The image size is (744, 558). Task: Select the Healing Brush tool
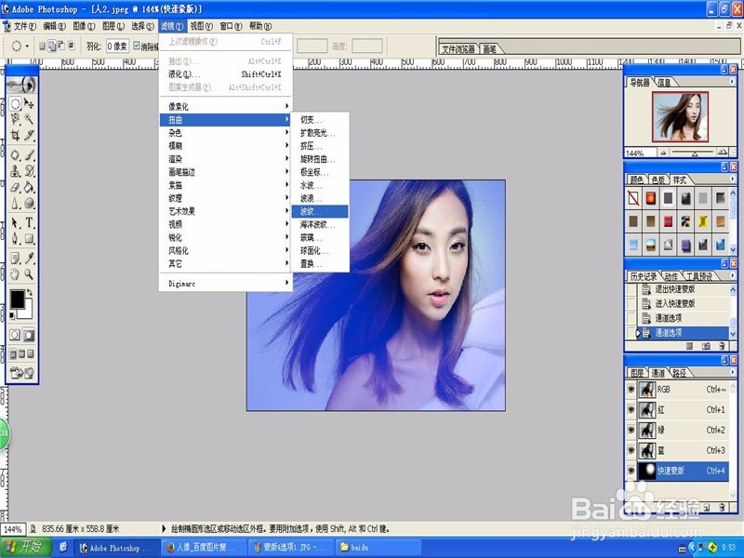tap(15, 154)
